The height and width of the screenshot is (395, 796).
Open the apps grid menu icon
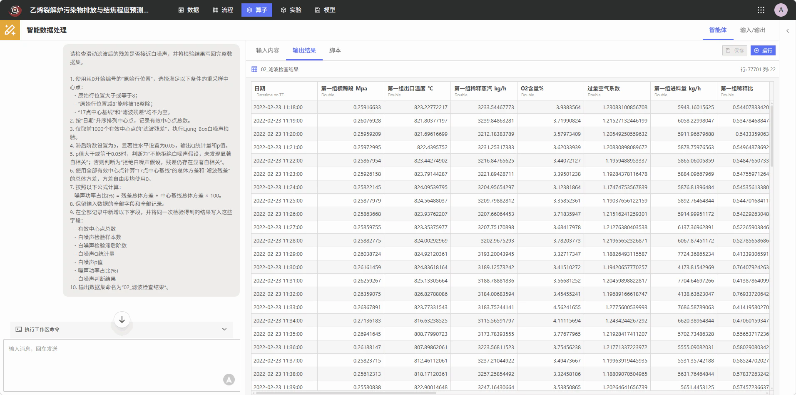(x=761, y=10)
